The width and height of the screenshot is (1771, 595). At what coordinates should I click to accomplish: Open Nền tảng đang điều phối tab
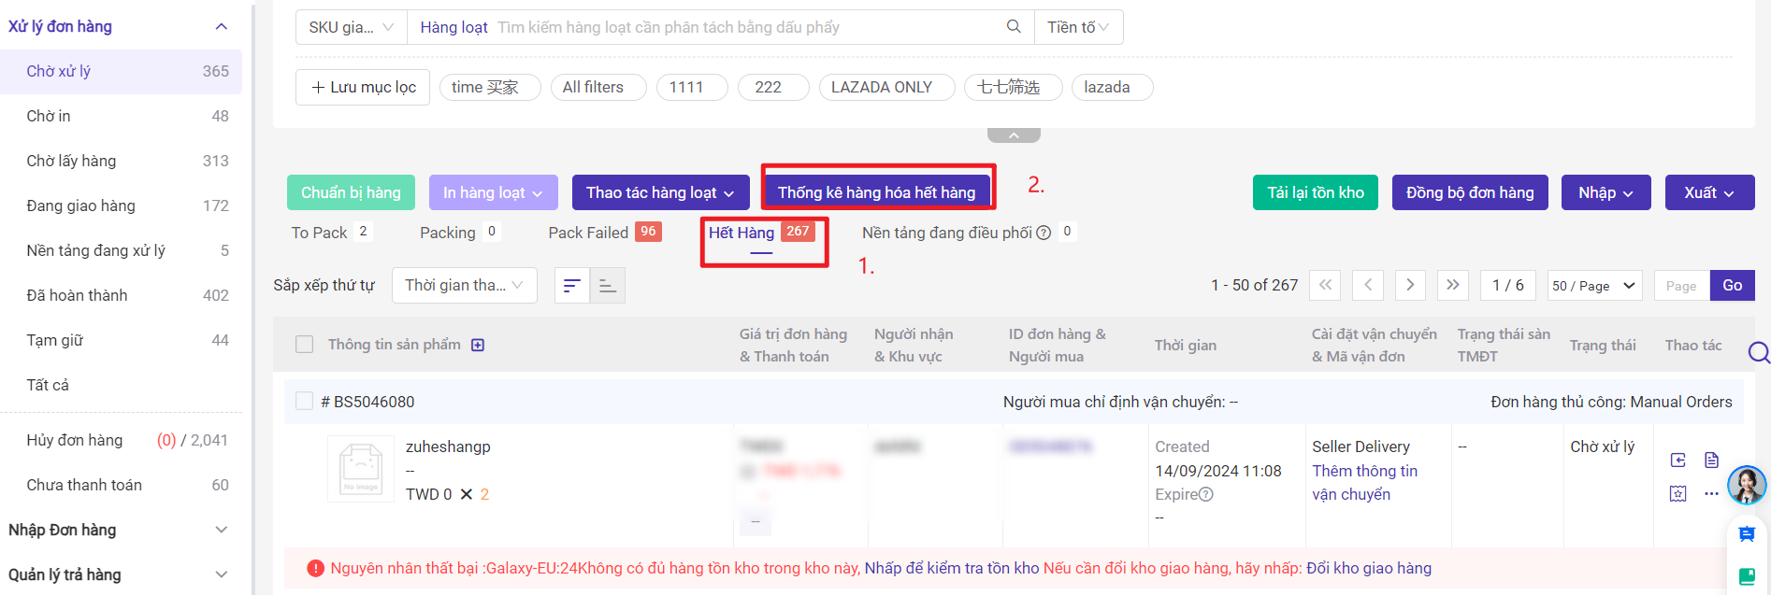coord(969,233)
